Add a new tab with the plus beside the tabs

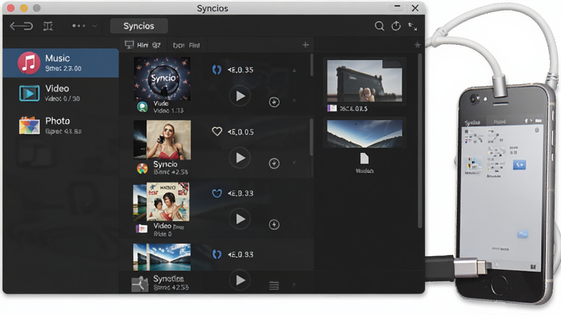click(x=306, y=45)
